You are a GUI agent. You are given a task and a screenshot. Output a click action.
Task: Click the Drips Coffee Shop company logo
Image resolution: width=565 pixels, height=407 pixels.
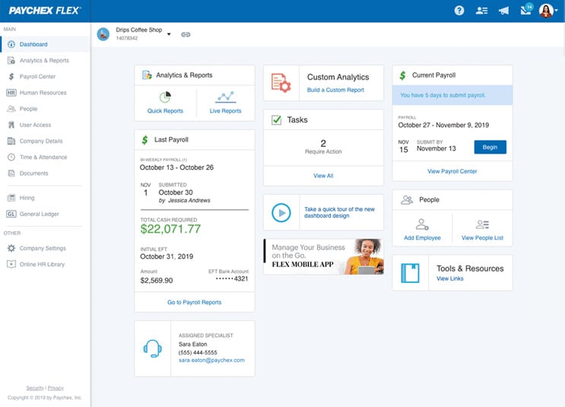(x=103, y=34)
